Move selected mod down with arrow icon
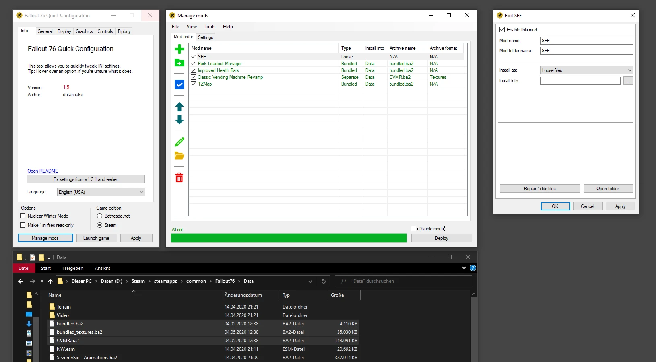Image resolution: width=656 pixels, height=362 pixels. pyautogui.click(x=179, y=119)
